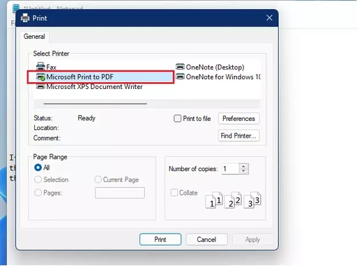The width and height of the screenshot is (357, 267).
Task: Click the Number of copies field
Action: (231, 169)
